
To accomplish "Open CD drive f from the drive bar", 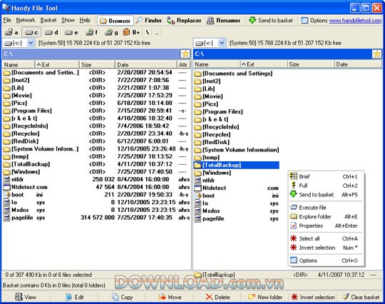I will tap(91, 32).
